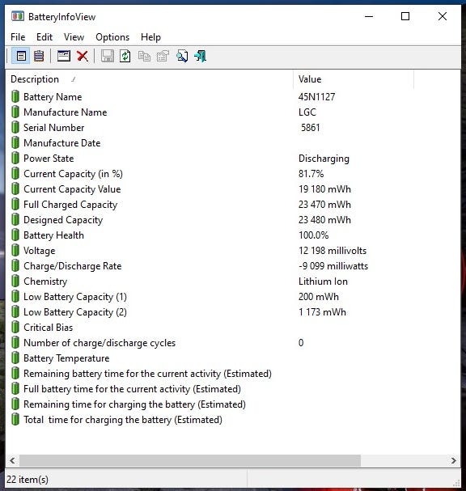Click the horizontal scrollbar left arrow
The width and height of the screenshot is (466, 491).
(12, 460)
